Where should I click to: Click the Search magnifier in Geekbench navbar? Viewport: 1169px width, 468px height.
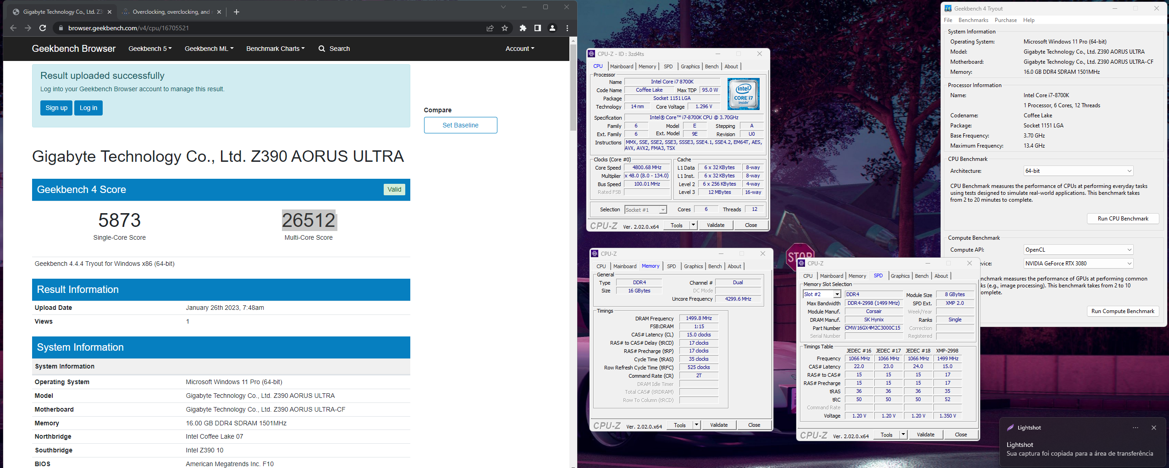[322, 49]
